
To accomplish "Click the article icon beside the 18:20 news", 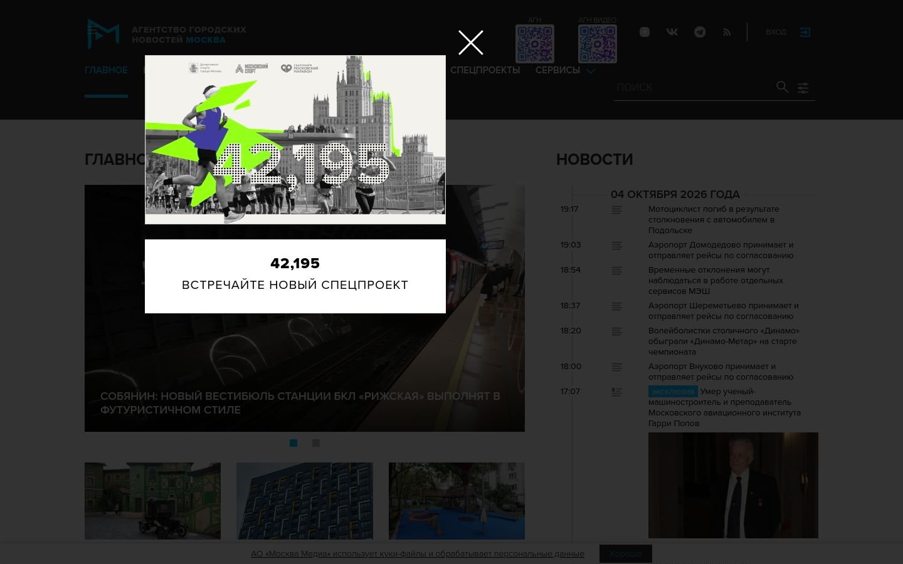I will click(617, 332).
